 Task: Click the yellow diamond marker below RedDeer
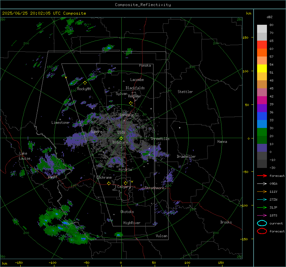tap(131, 103)
